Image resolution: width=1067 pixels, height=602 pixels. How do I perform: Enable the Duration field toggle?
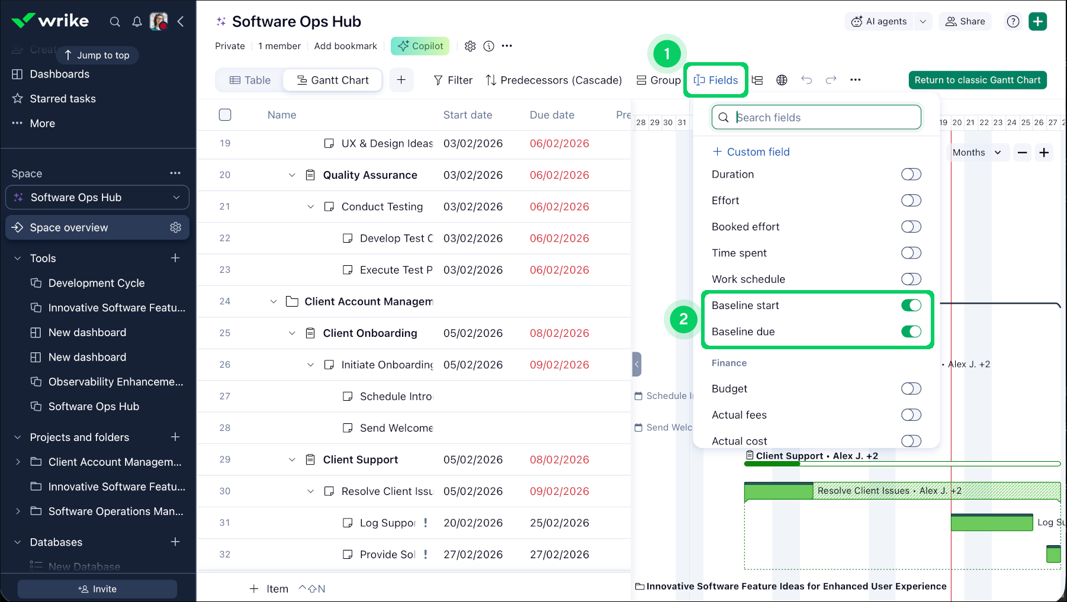point(911,175)
